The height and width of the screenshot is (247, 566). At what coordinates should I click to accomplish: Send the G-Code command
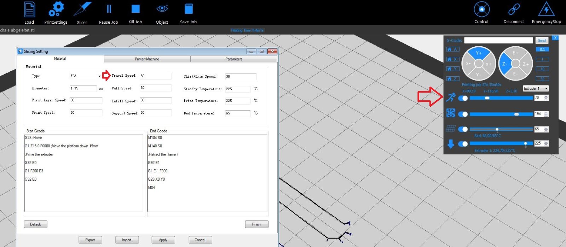click(542, 41)
